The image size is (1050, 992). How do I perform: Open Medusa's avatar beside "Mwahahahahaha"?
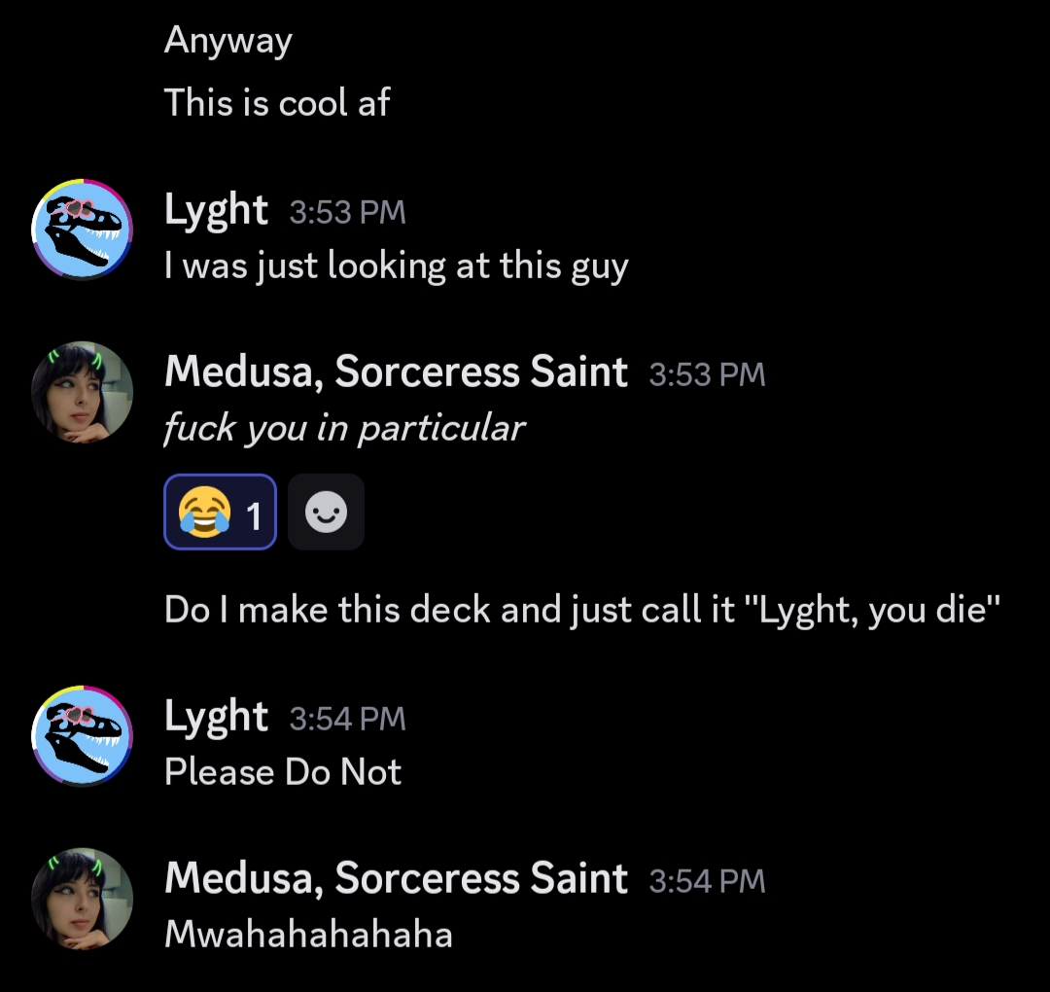83,899
